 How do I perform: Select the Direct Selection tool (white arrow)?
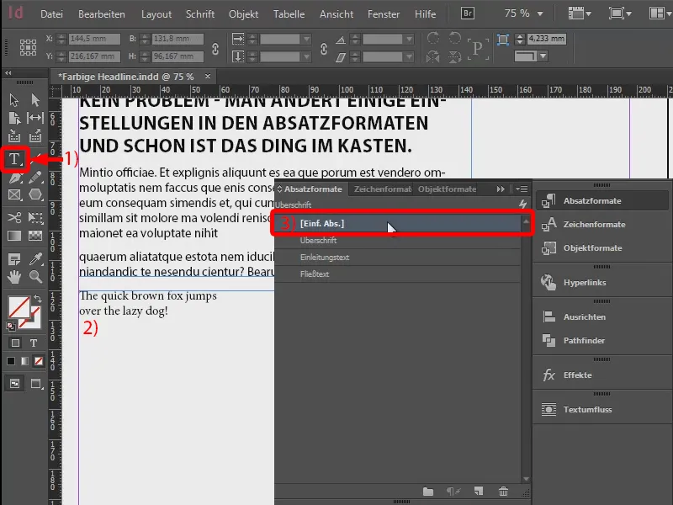click(x=35, y=100)
